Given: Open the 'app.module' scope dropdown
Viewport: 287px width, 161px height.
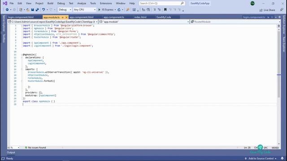Looking at the screenshot, I should (x=188, y=22).
